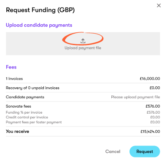
Task: Click the purple Fees section heading
Action: click(x=11, y=67)
